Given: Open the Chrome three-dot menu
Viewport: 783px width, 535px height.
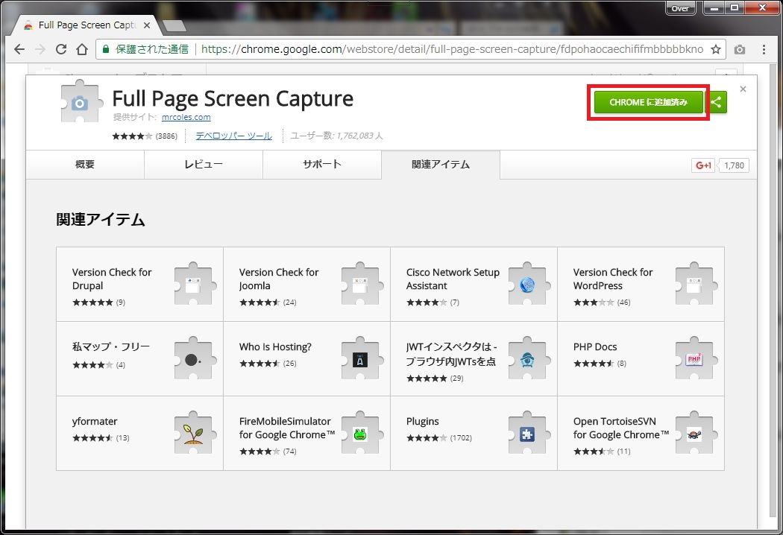Looking at the screenshot, I should click(x=764, y=49).
